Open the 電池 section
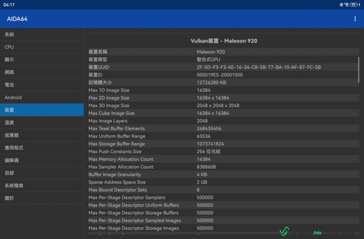The width and height of the screenshot is (364, 239). [x=42, y=85]
